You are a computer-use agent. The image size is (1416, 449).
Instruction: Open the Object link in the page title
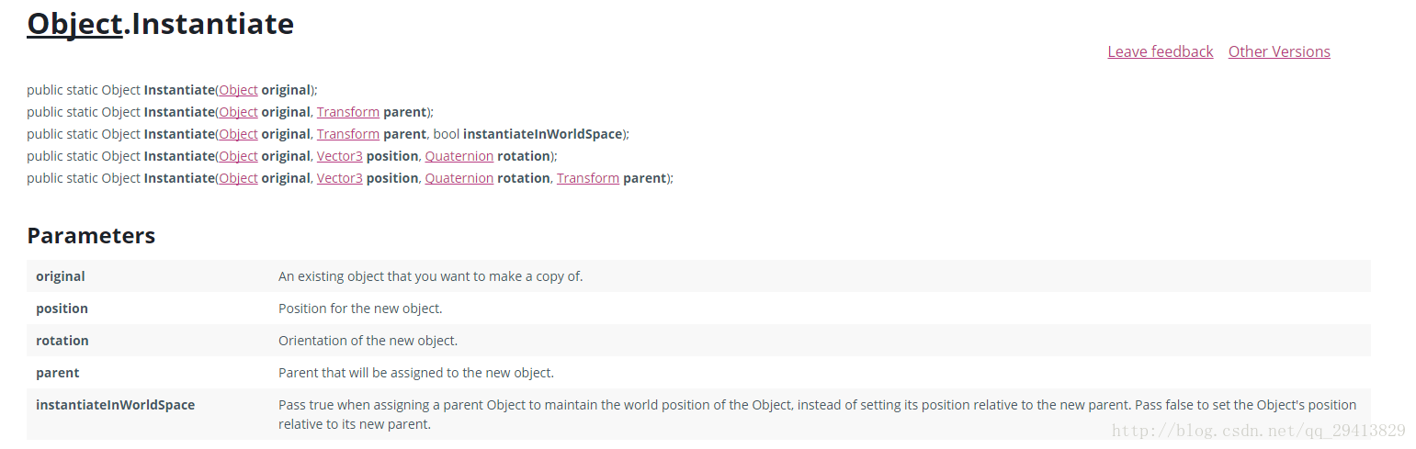click(x=74, y=24)
